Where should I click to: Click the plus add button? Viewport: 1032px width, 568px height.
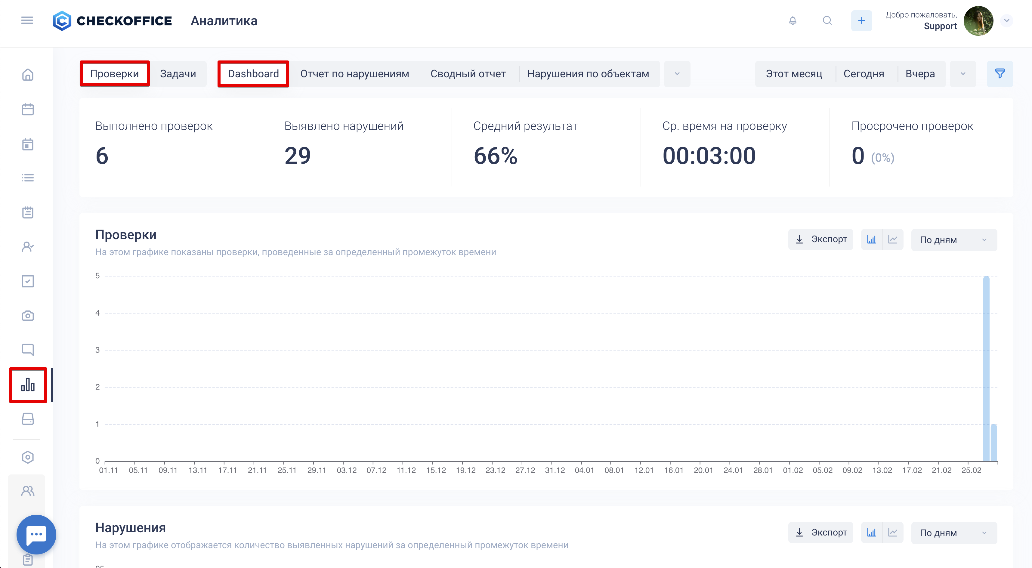(x=861, y=20)
